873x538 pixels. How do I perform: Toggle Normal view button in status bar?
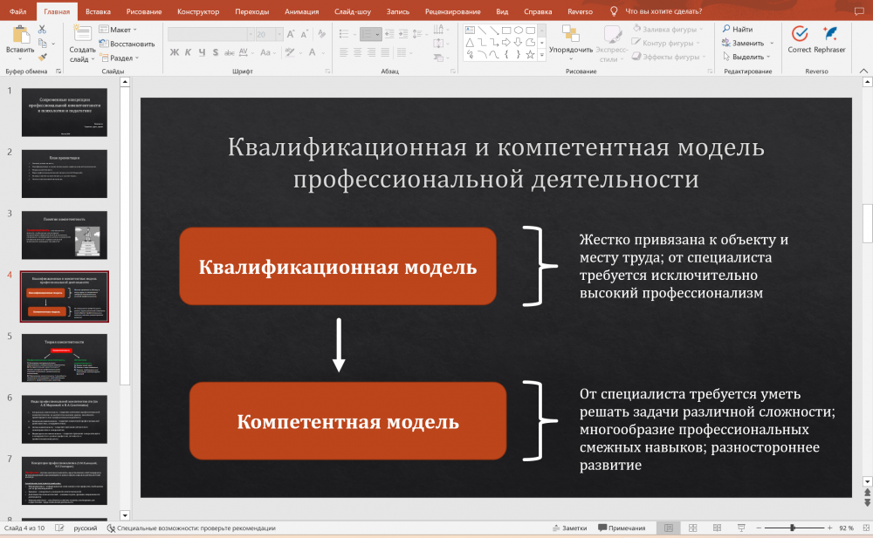click(669, 528)
